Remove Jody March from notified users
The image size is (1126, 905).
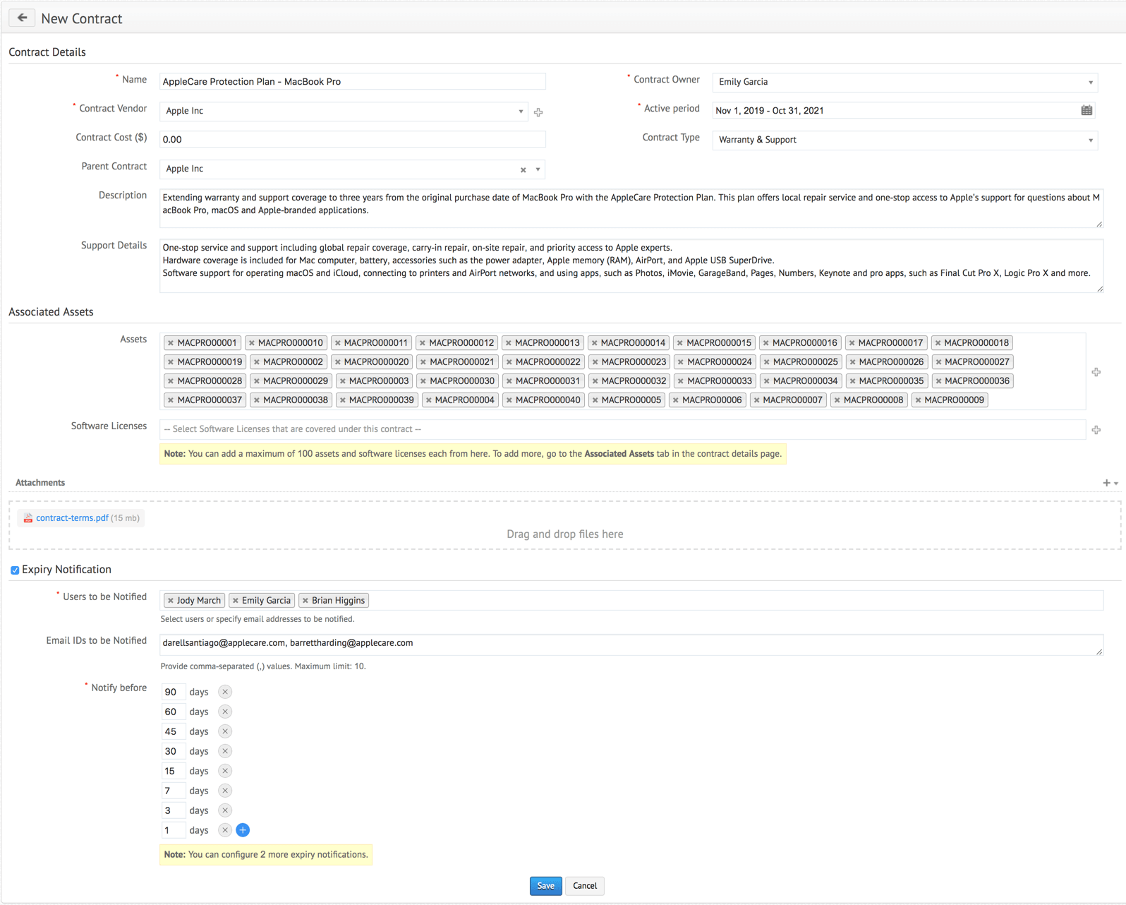170,601
